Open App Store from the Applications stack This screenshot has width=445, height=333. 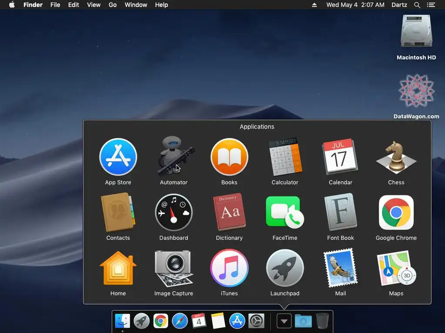(x=118, y=157)
